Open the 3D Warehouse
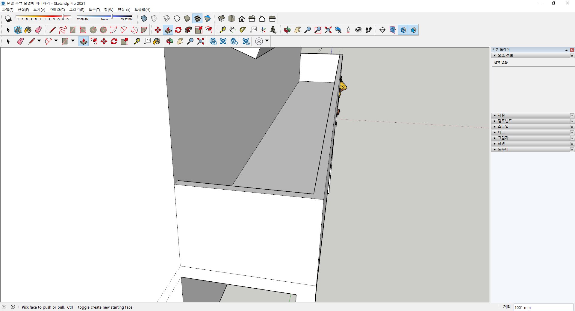575x311 pixels. point(213,41)
